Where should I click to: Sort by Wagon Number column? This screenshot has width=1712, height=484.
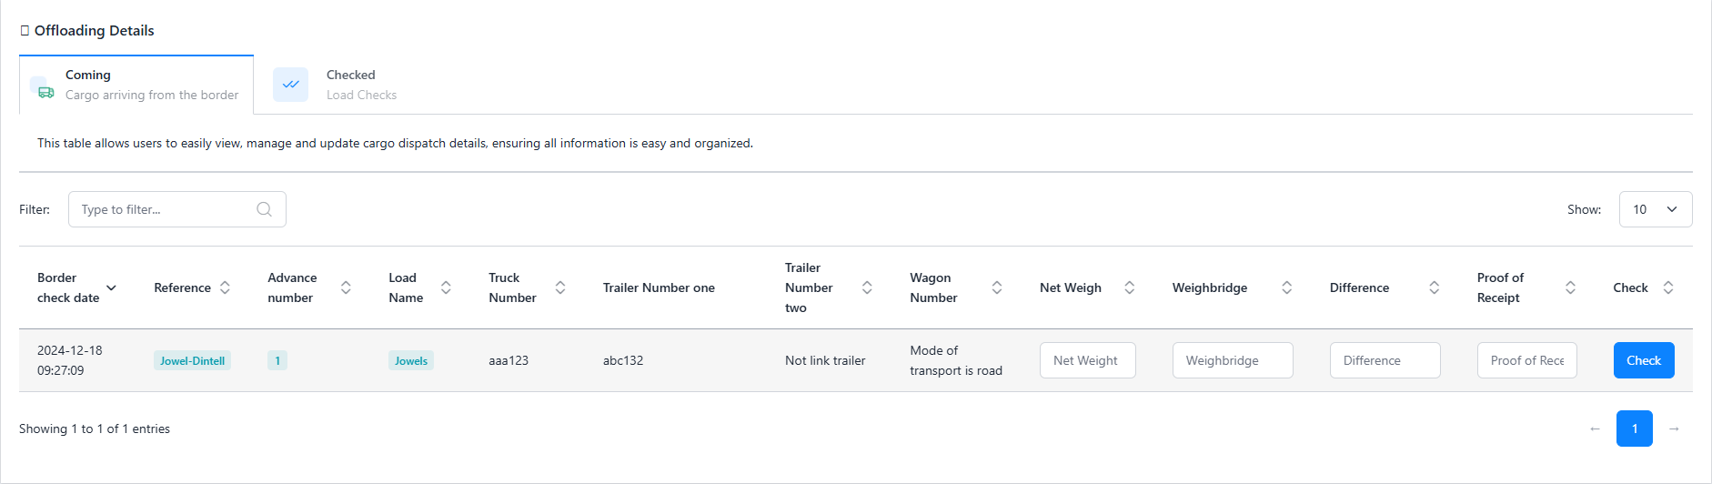pyautogui.click(x=997, y=287)
